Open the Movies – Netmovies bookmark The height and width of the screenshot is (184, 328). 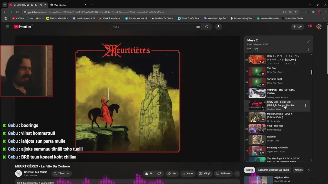[x=268, y=18]
